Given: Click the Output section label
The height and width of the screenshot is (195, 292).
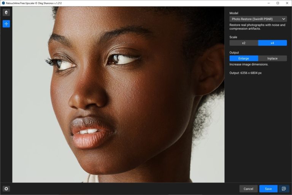Looking at the screenshot, I should point(234,53).
